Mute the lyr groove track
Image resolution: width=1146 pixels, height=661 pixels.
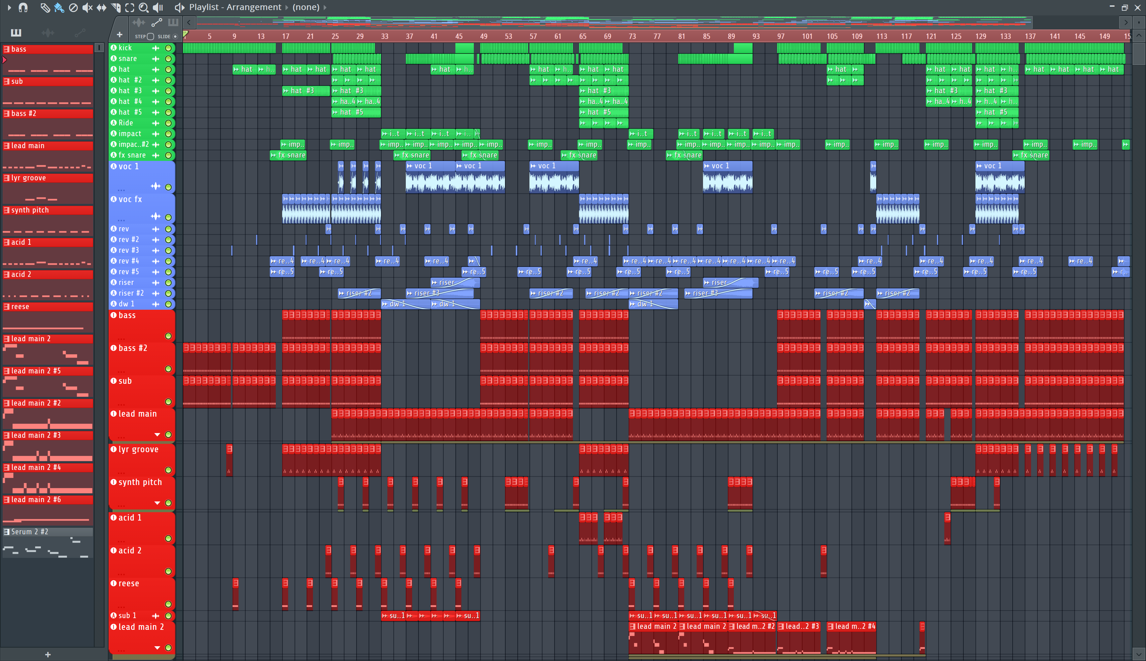(169, 470)
